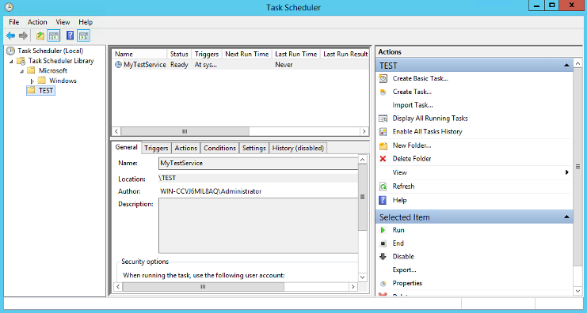Sort by the Last Run Result column
This screenshot has width=587, height=313.
pyautogui.click(x=345, y=55)
